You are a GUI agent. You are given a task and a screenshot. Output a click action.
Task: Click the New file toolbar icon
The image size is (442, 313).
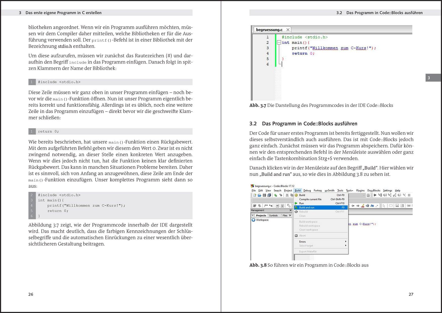click(255, 195)
